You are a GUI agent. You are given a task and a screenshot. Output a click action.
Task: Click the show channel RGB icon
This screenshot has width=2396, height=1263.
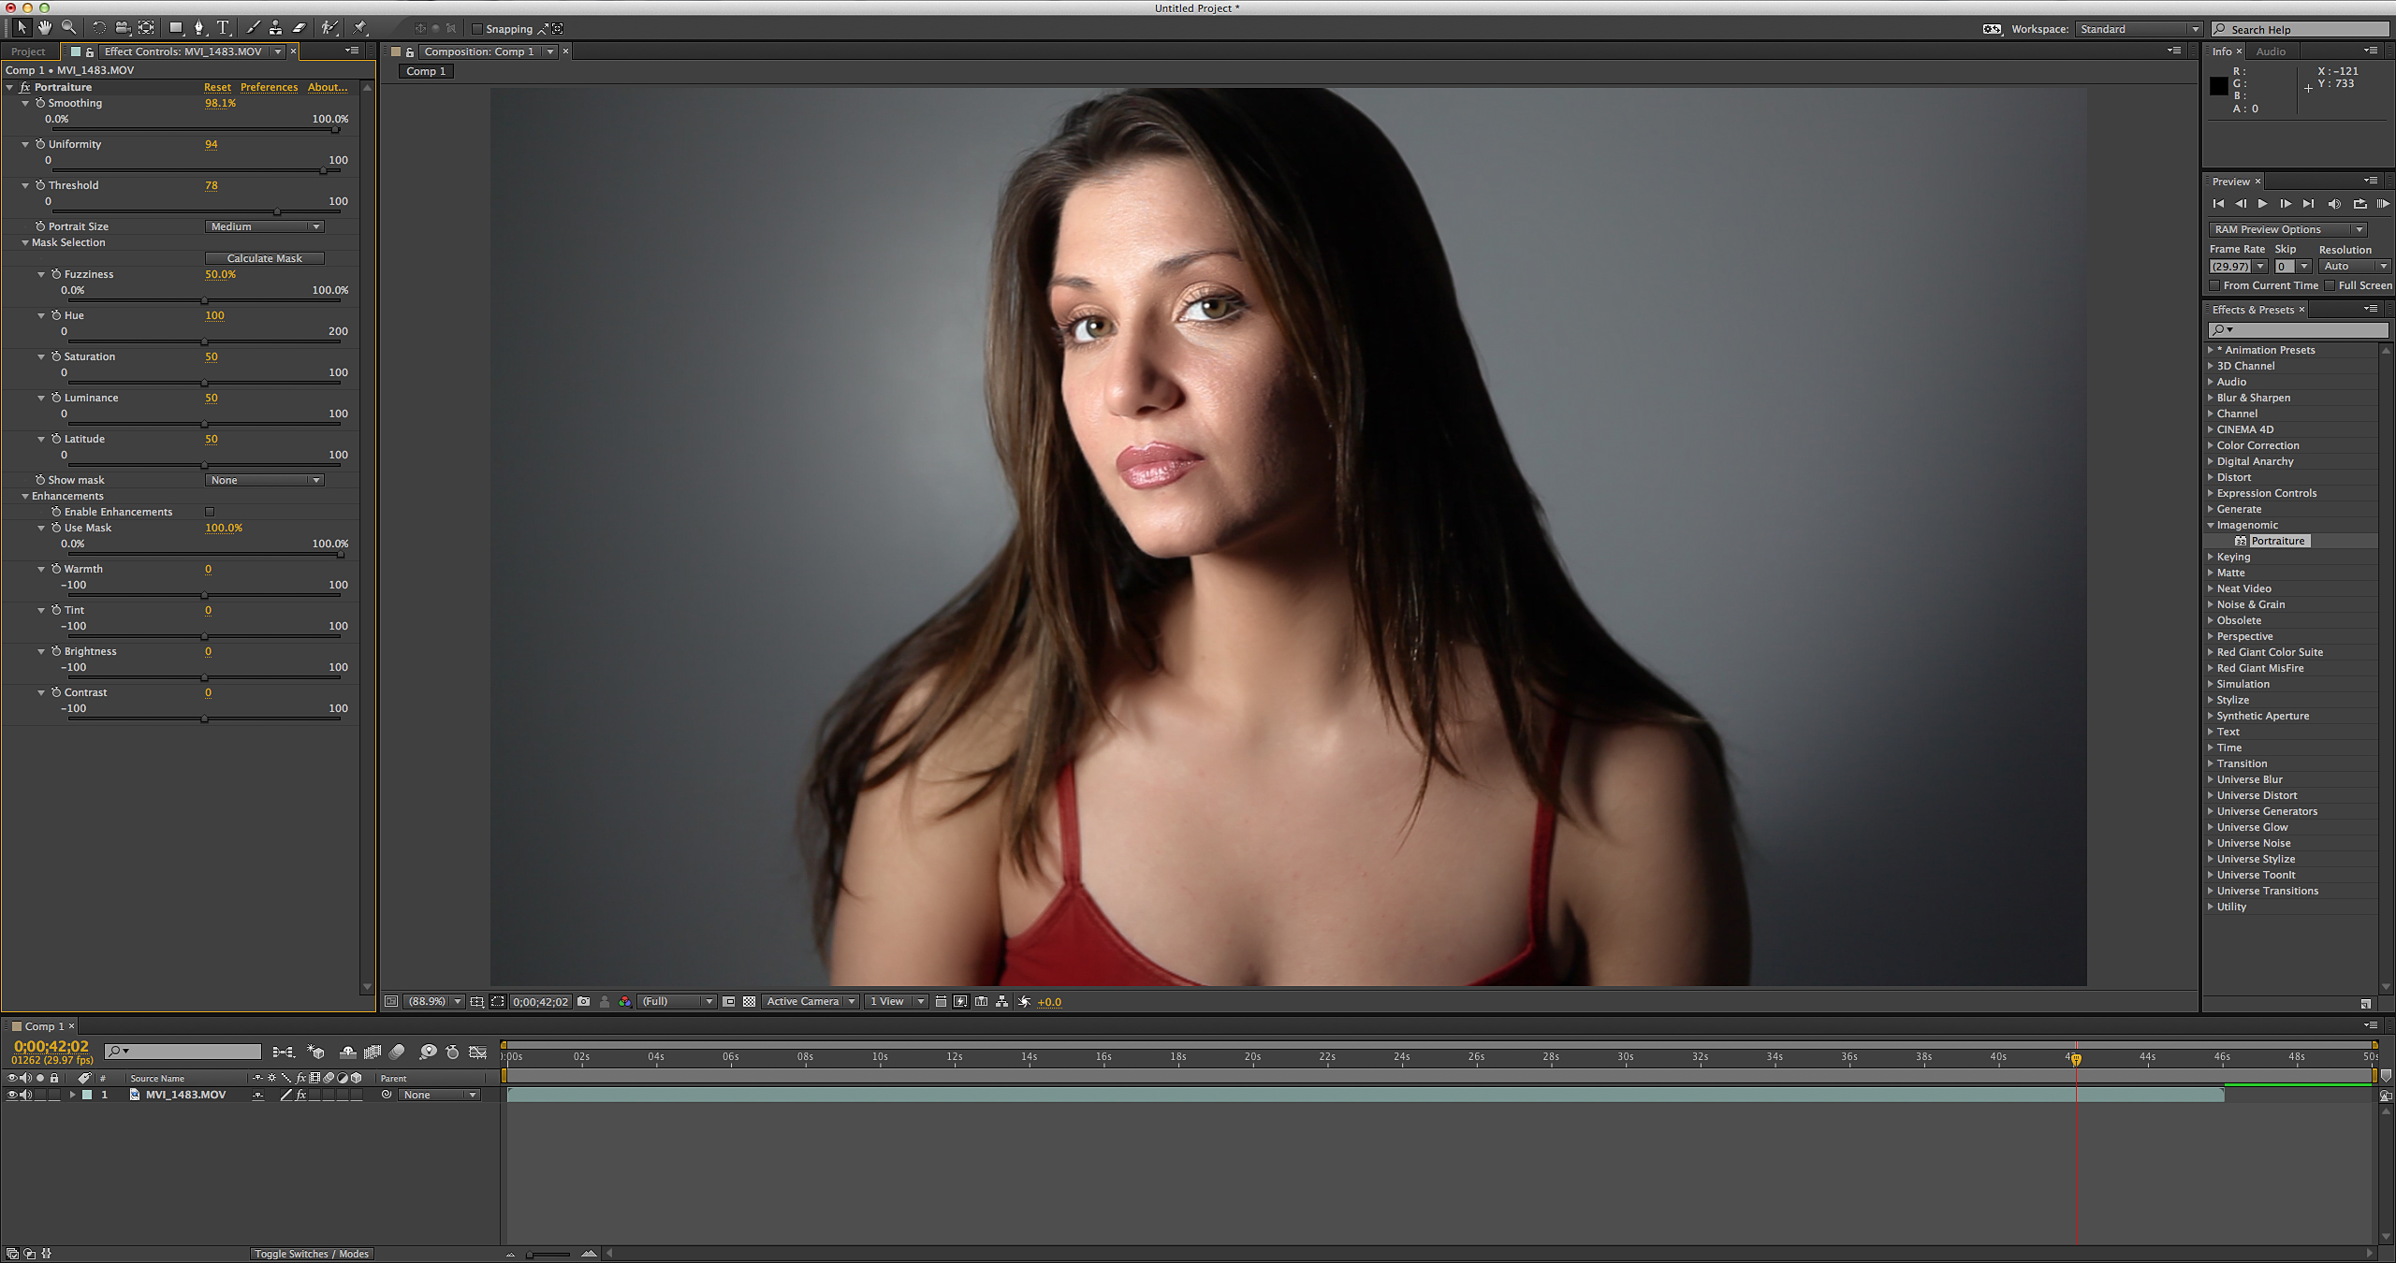(624, 1001)
